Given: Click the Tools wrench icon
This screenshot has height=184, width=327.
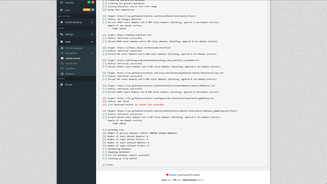Looking at the screenshot, I should (61, 42).
